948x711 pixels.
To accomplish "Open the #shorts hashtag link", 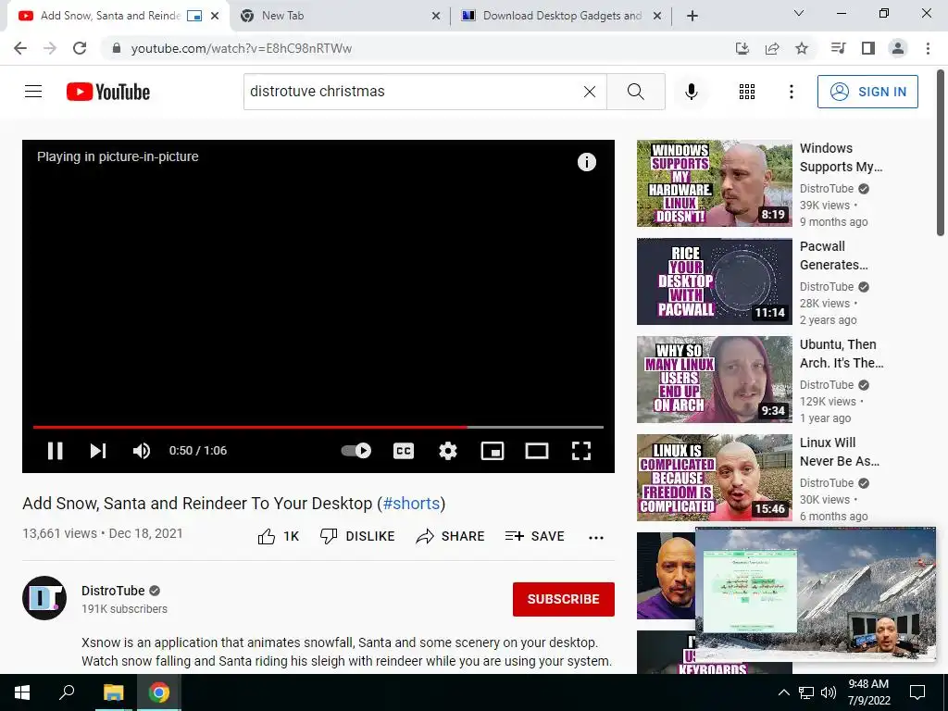I will coord(411,503).
